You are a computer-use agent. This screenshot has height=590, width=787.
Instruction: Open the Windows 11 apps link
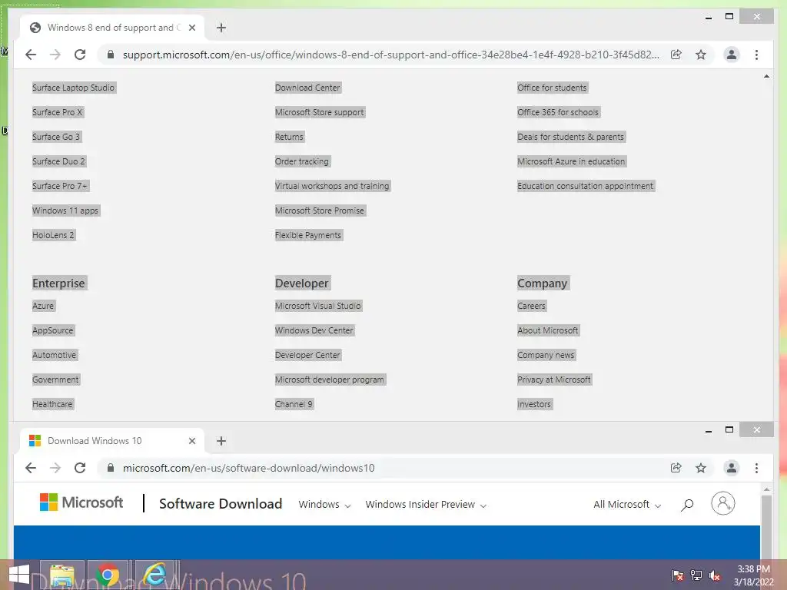tap(65, 210)
